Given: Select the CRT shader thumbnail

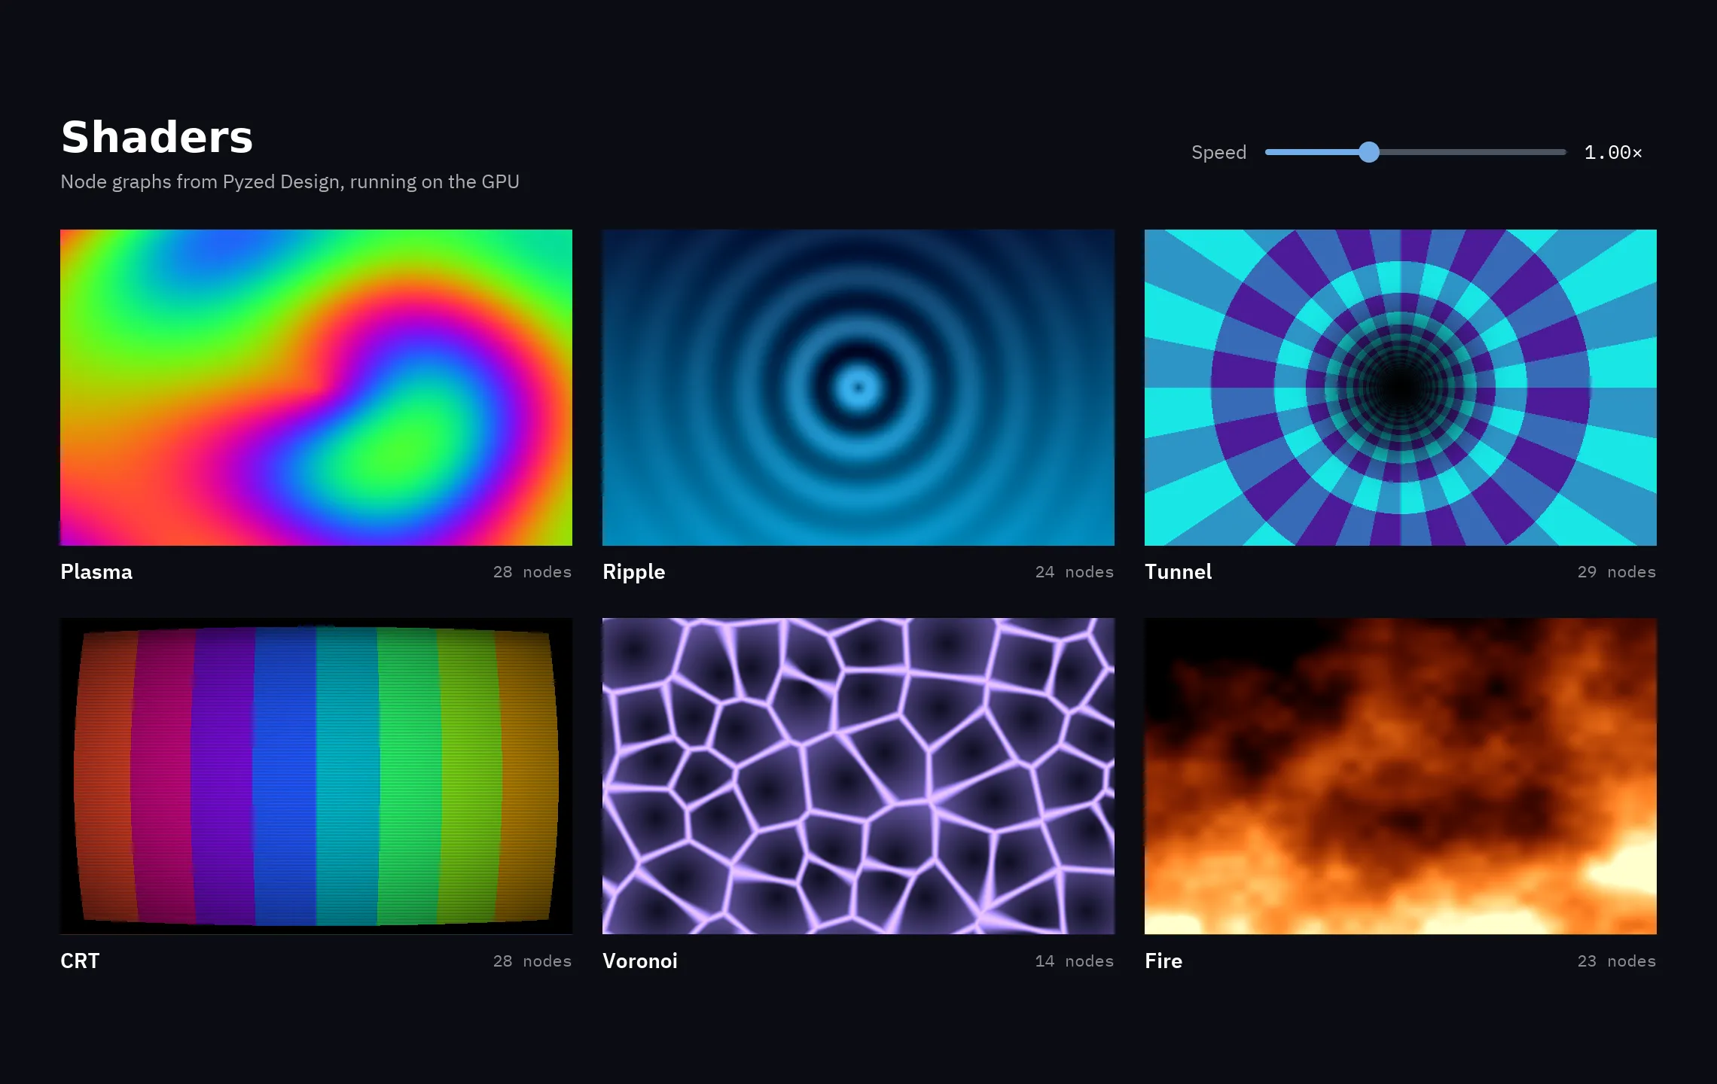Looking at the screenshot, I should pyautogui.click(x=316, y=776).
